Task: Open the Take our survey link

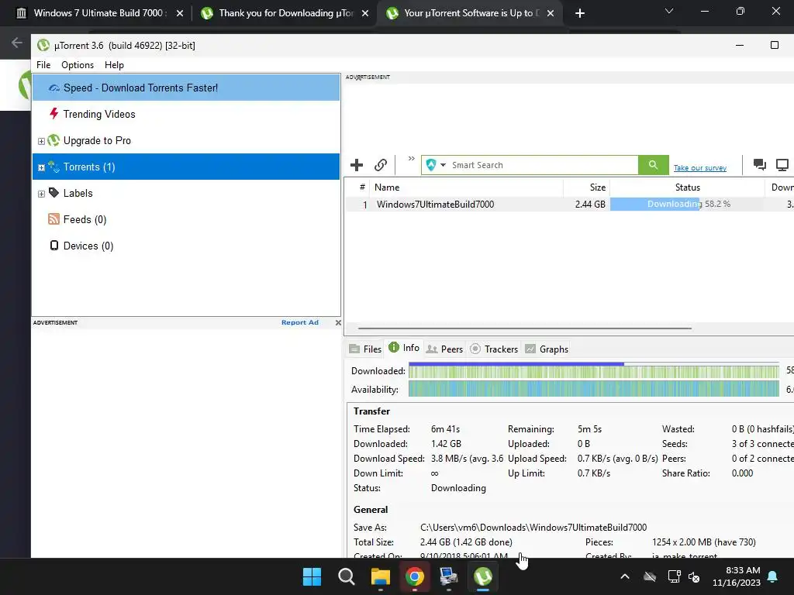Action: [700, 168]
